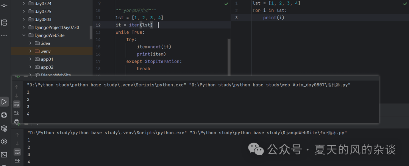
Task: Click the up-arrow icon in the 迭代器.py run panel
Action: click(x=17, y=87)
